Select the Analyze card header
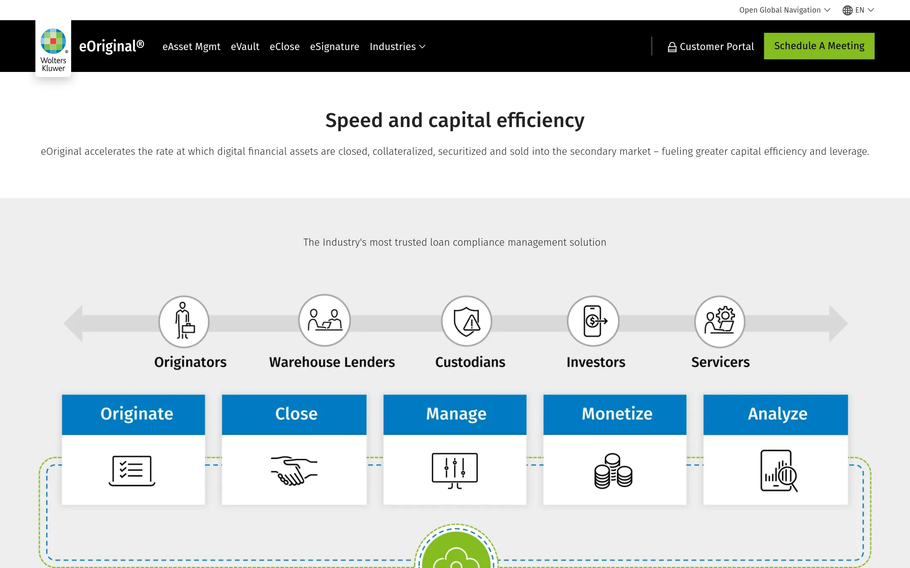Screen dimensions: 910x568 [776, 414]
